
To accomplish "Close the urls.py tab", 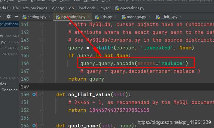I will coord(115,16).
